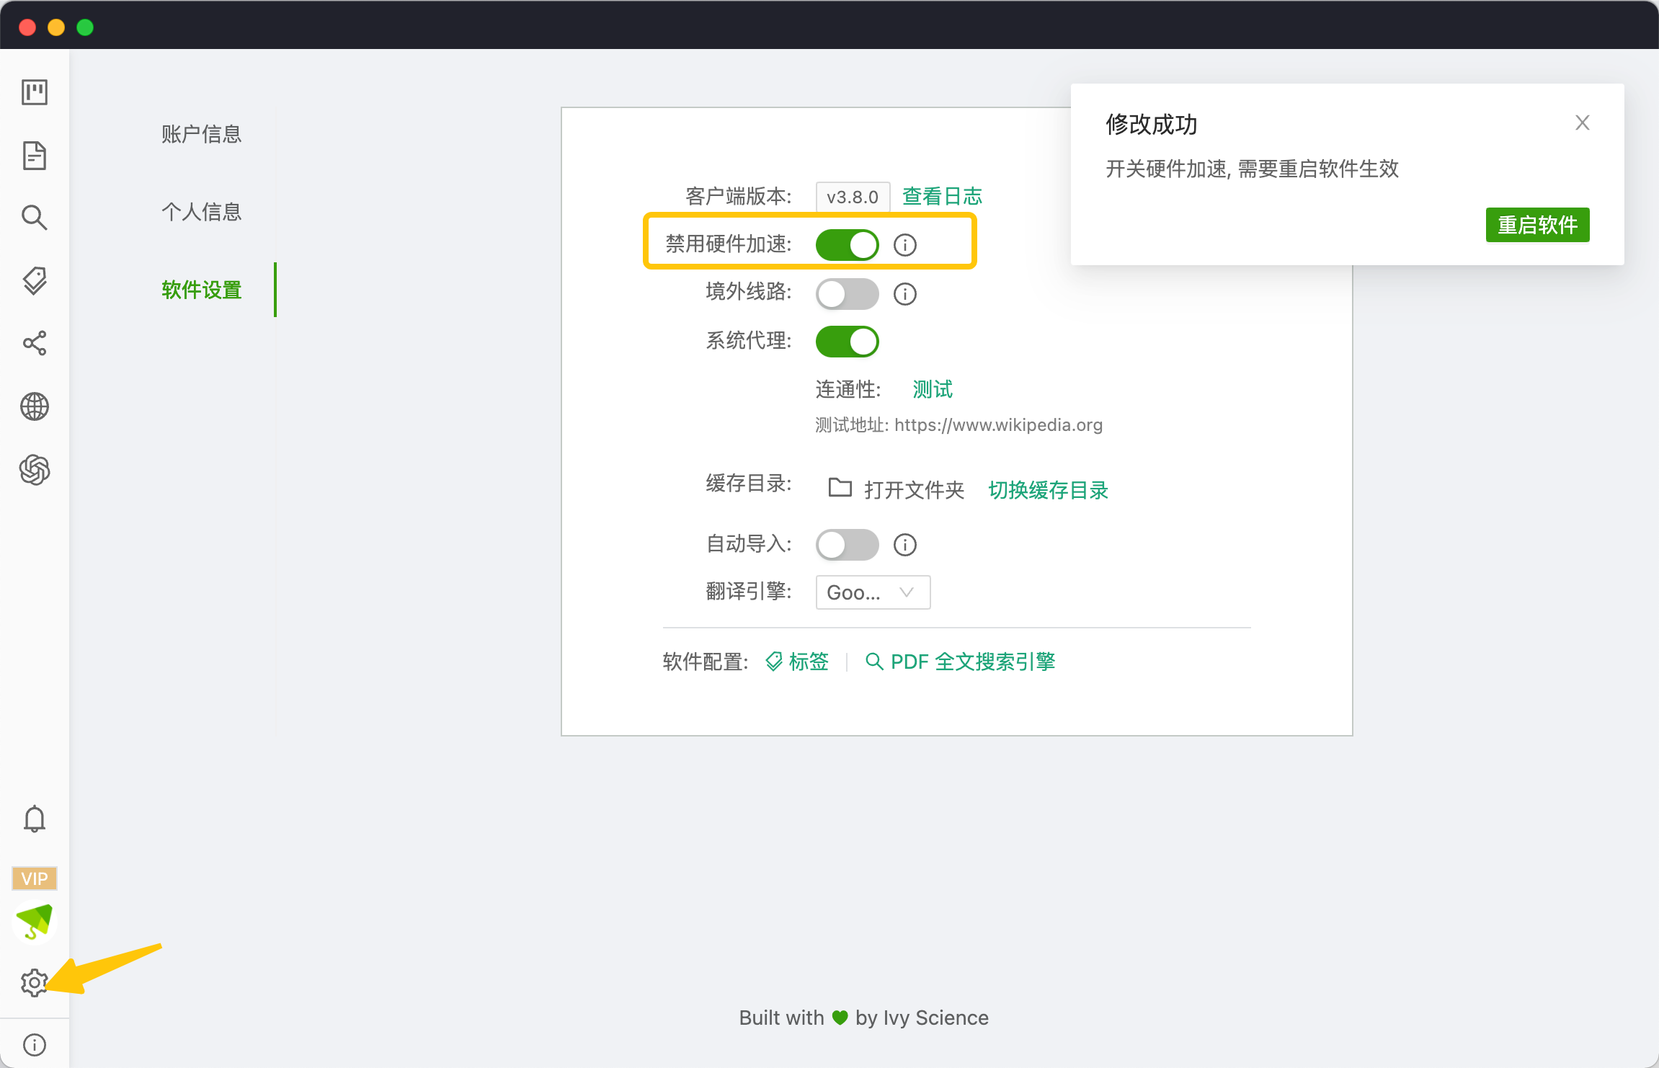The image size is (1659, 1068).
Task: Click the 测试 connectivity link
Action: coord(933,389)
